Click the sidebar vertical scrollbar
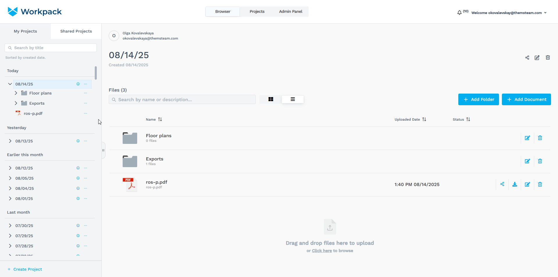The width and height of the screenshot is (558, 277). pos(96,73)
